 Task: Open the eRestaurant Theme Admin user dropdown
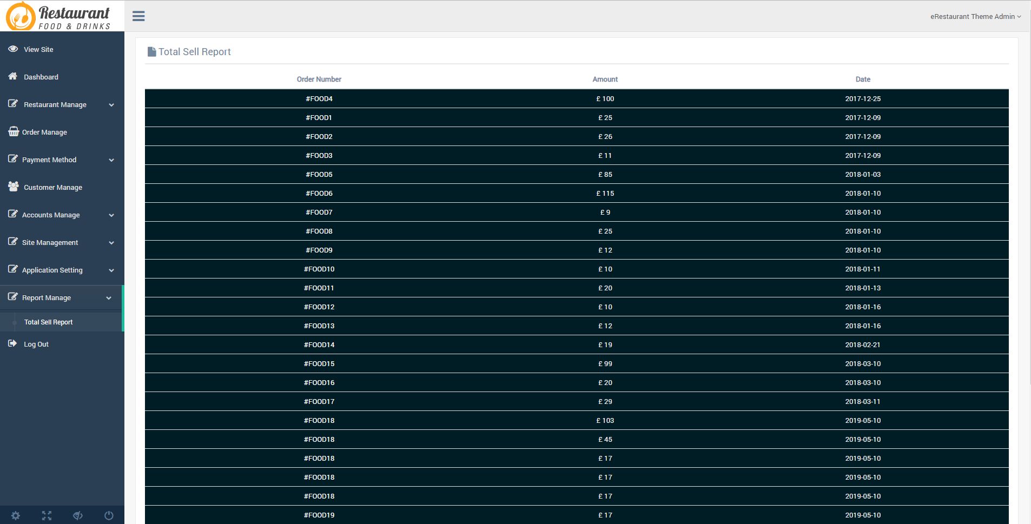(x=975, y=16)
